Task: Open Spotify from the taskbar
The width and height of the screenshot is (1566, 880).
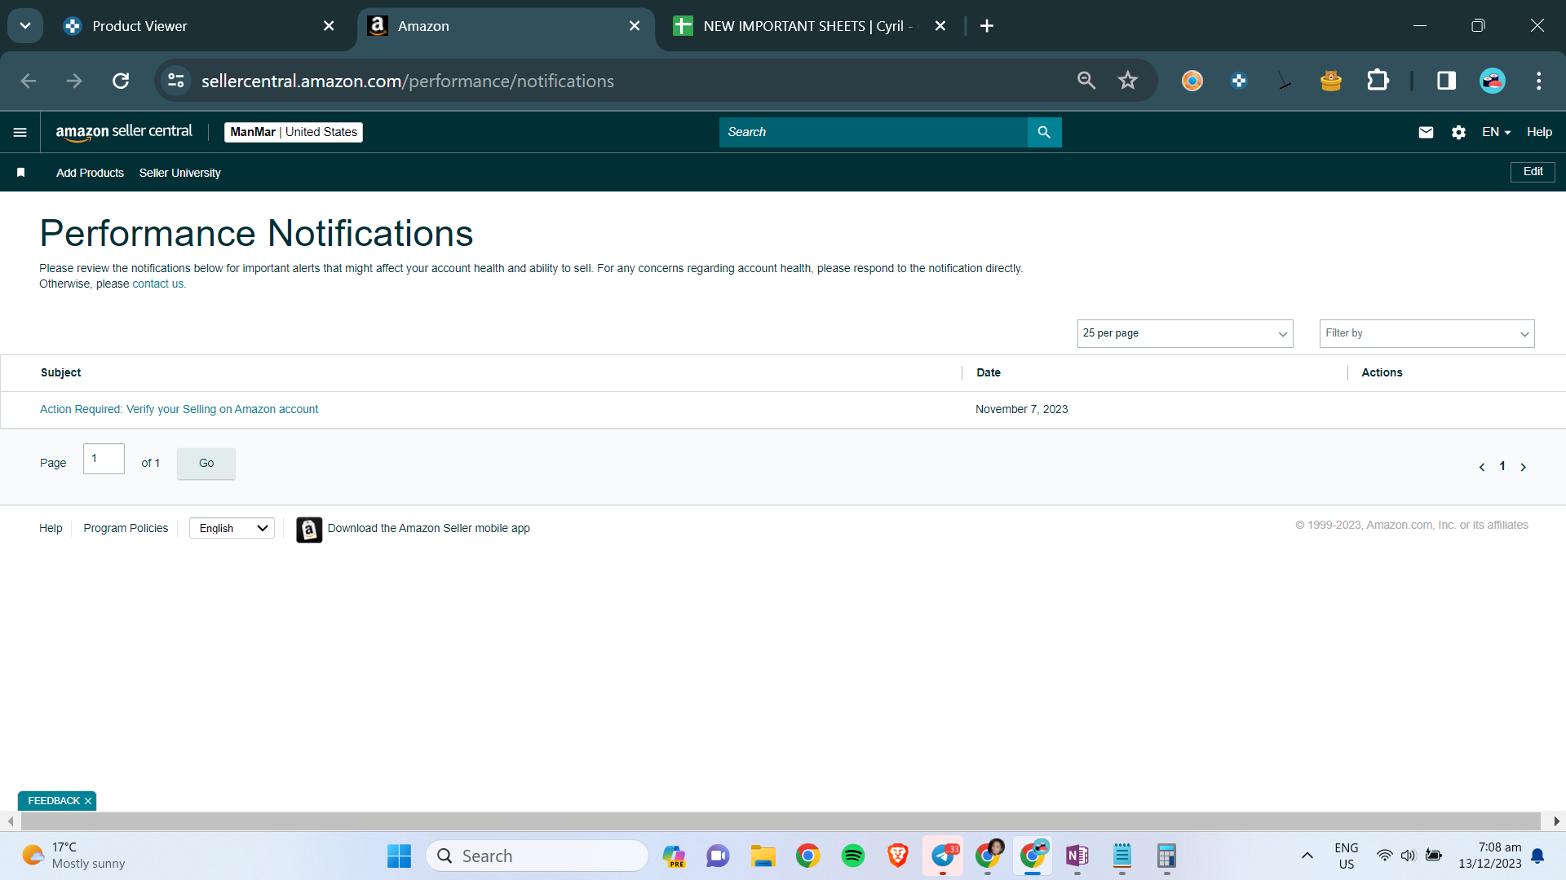Action: [x=853, y=856]
